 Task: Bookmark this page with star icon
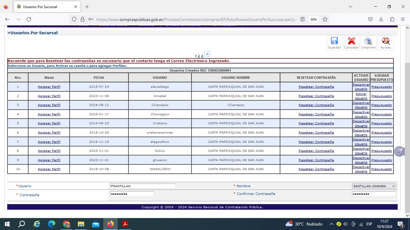pyautogui.click(x=325, y=19)
